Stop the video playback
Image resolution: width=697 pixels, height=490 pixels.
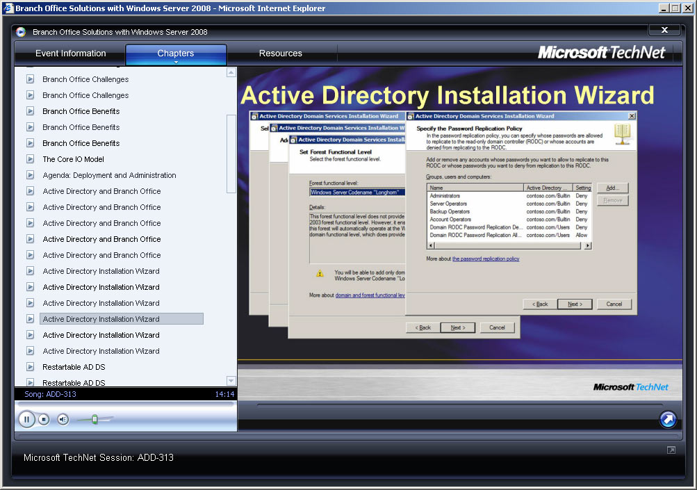coord(44,419)
